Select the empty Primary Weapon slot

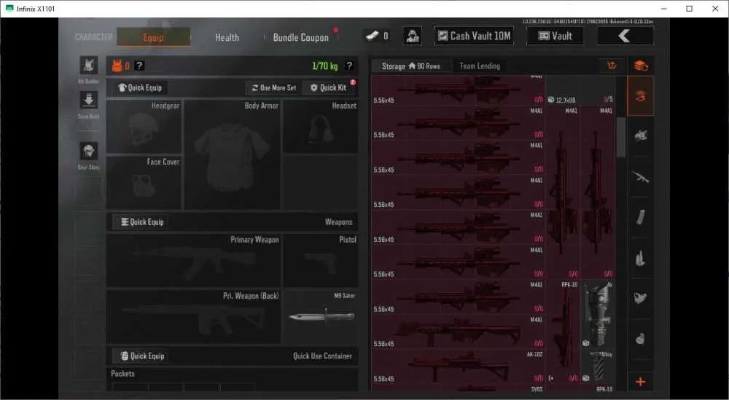[193, 260]
